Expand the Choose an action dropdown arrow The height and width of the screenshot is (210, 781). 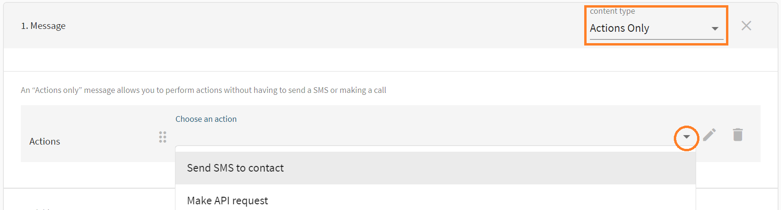(x=686, y=137)
